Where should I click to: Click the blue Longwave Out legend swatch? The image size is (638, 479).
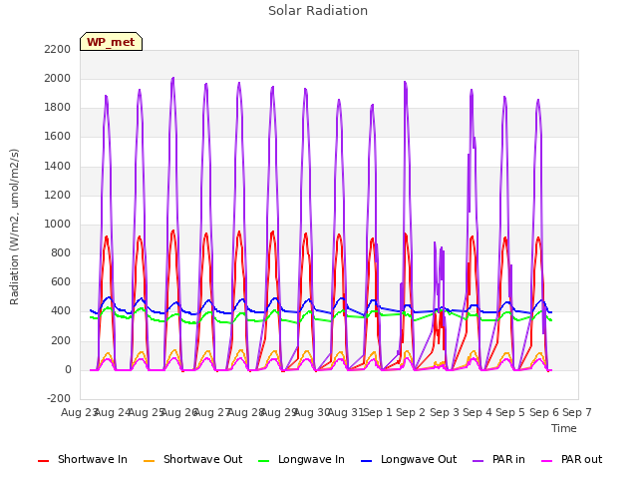tap(367, 461)
